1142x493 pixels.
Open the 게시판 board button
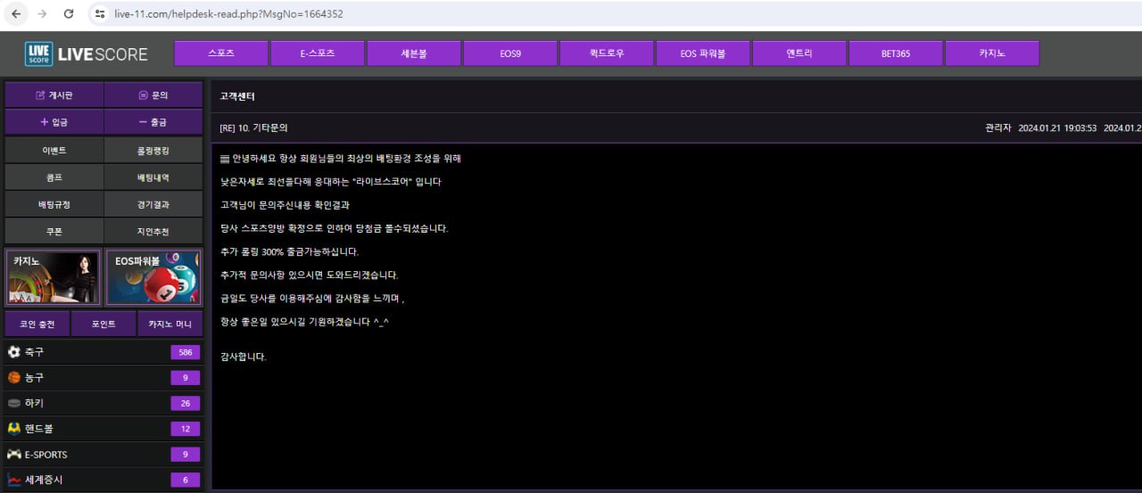(54, 95)
